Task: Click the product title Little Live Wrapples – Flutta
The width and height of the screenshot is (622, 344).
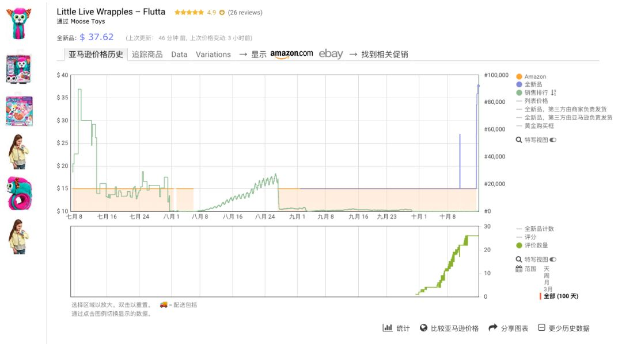Action: tap(111, 12)
